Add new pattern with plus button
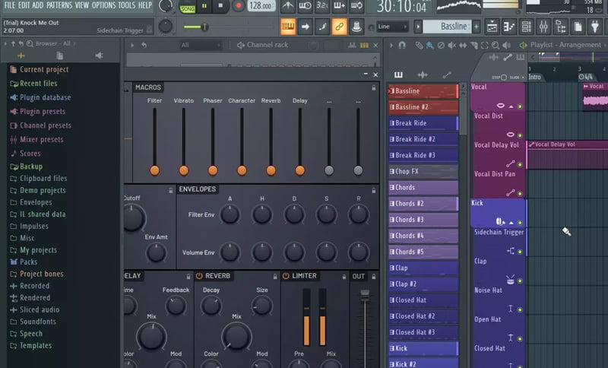This screenshot has width=608, height=368. tap(477, 27)
